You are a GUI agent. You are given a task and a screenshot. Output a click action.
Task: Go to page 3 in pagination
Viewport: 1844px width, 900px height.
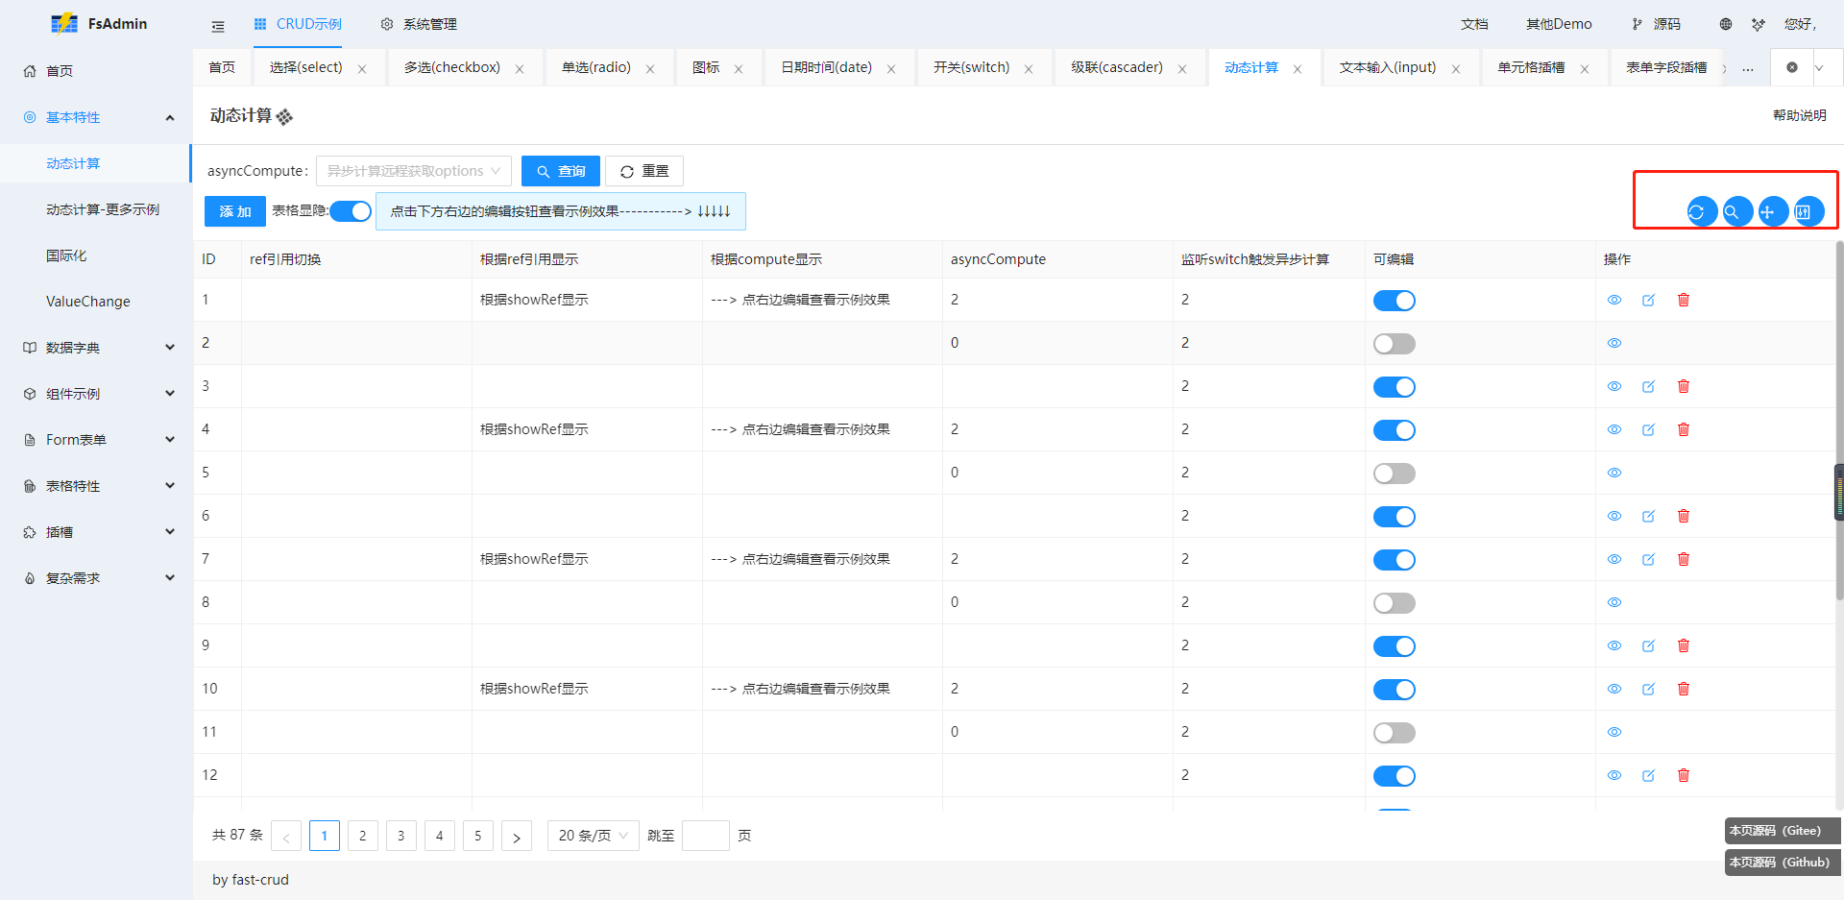point(401,836)
